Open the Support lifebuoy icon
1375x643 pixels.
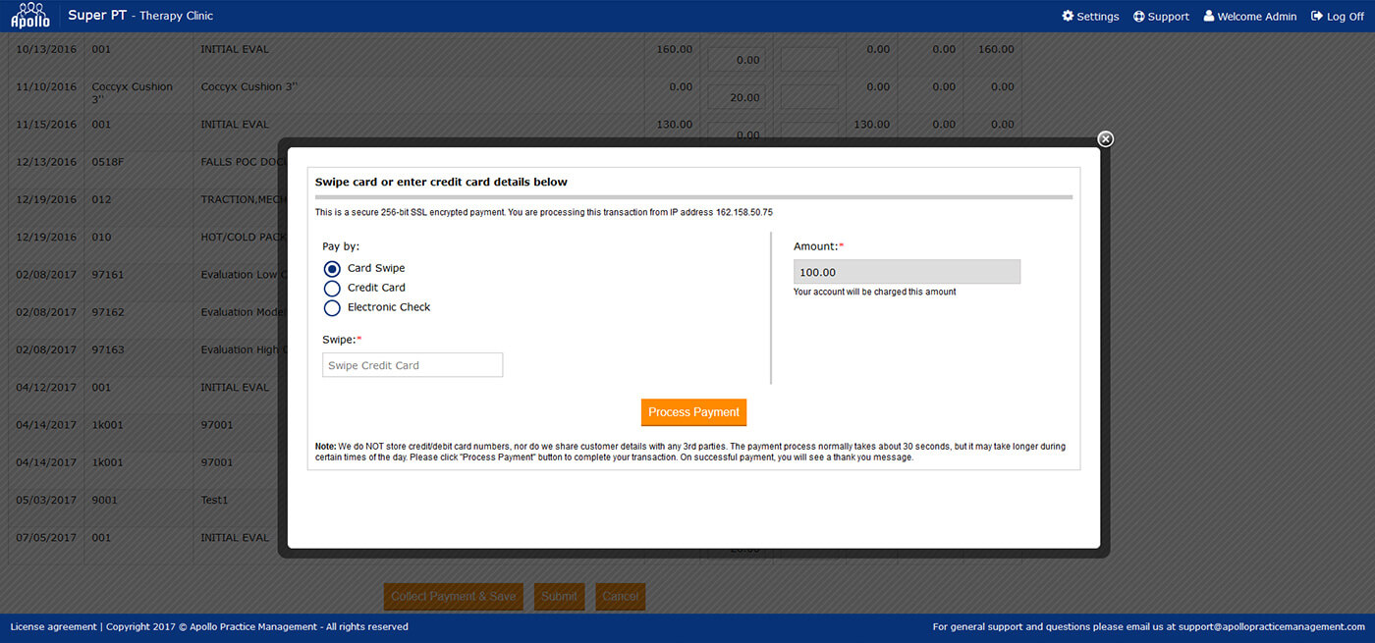pos(1138,17)
